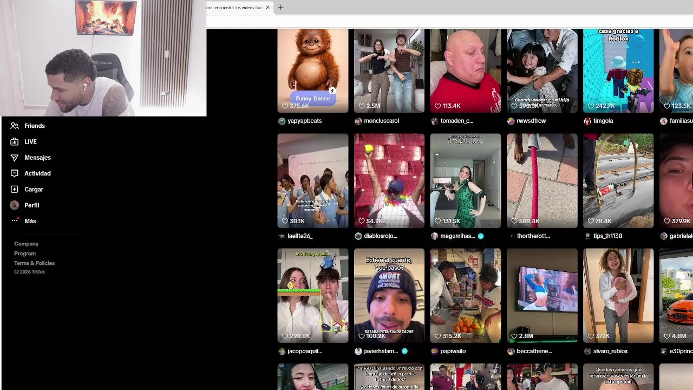The height and width of the screenshot is (390, 693).
Task: Go to LIVE in sidebar
Action: tap(30, 141)
